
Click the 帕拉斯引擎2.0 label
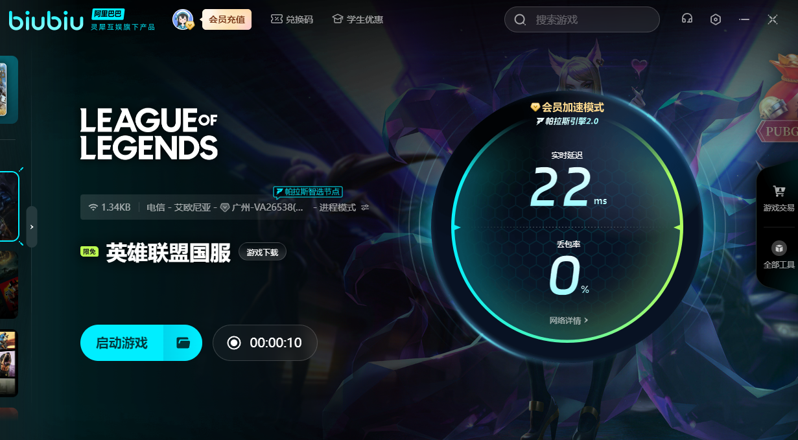[567, 121]
